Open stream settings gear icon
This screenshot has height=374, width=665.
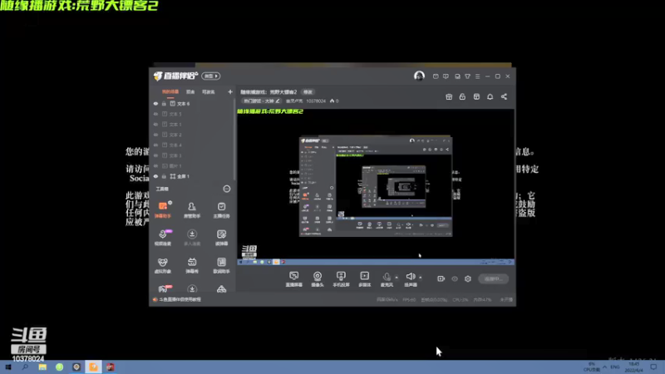(x=468, y=278)
